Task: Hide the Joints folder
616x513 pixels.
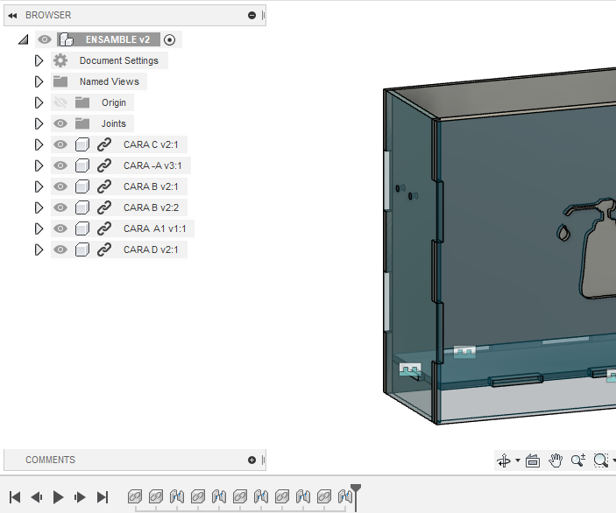Action: 60,123
